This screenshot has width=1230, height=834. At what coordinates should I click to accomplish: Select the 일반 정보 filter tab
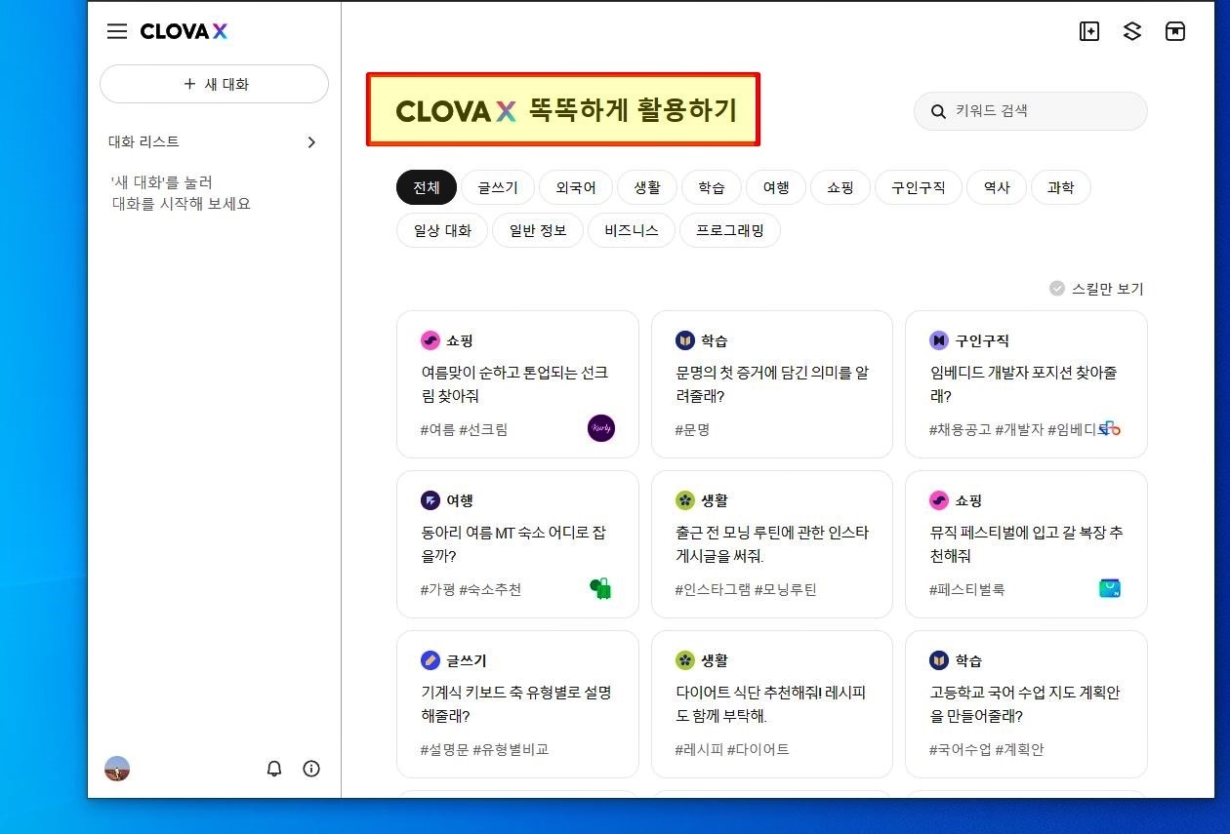(x=538, y=230)
